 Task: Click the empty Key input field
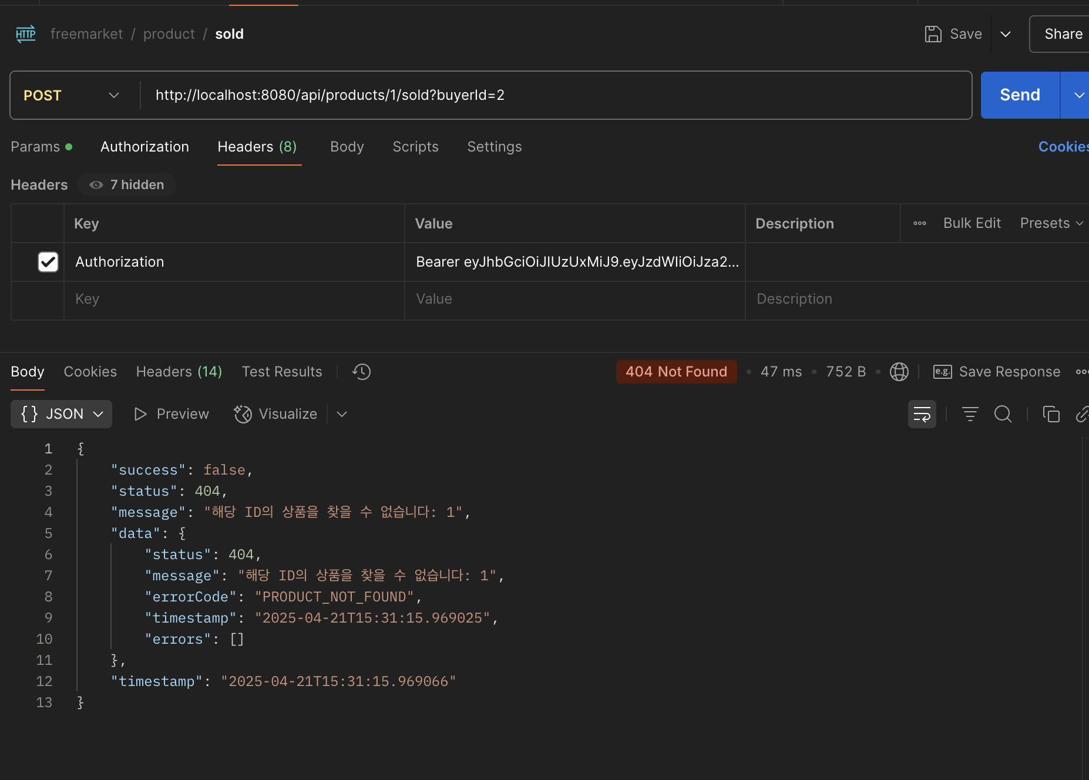(234, 299)
